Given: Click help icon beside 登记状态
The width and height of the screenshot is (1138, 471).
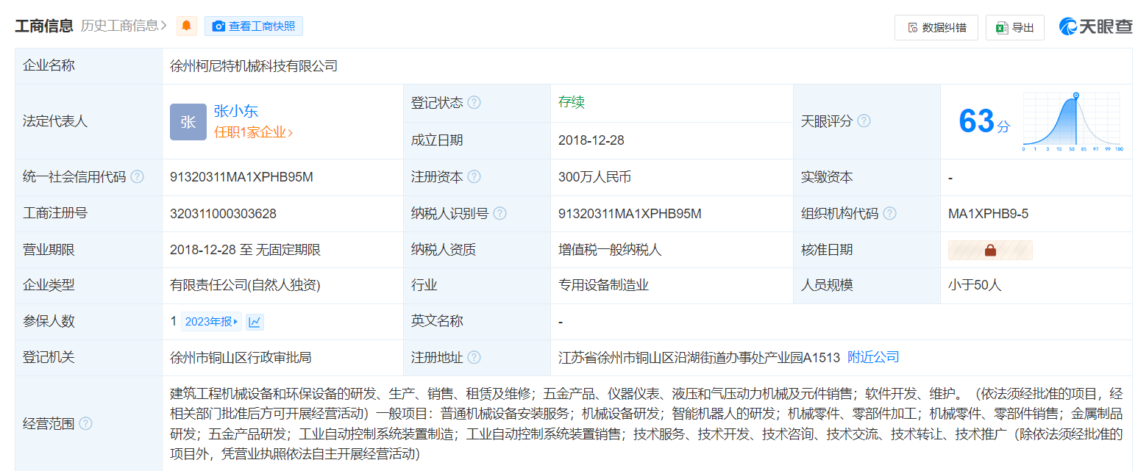Looking at the screenshot, I should (474, 103).
